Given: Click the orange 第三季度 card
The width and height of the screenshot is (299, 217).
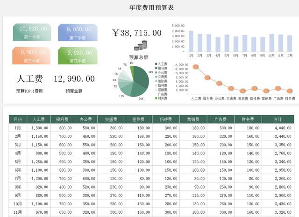Looking at the screenshot, I should [32, 56].
